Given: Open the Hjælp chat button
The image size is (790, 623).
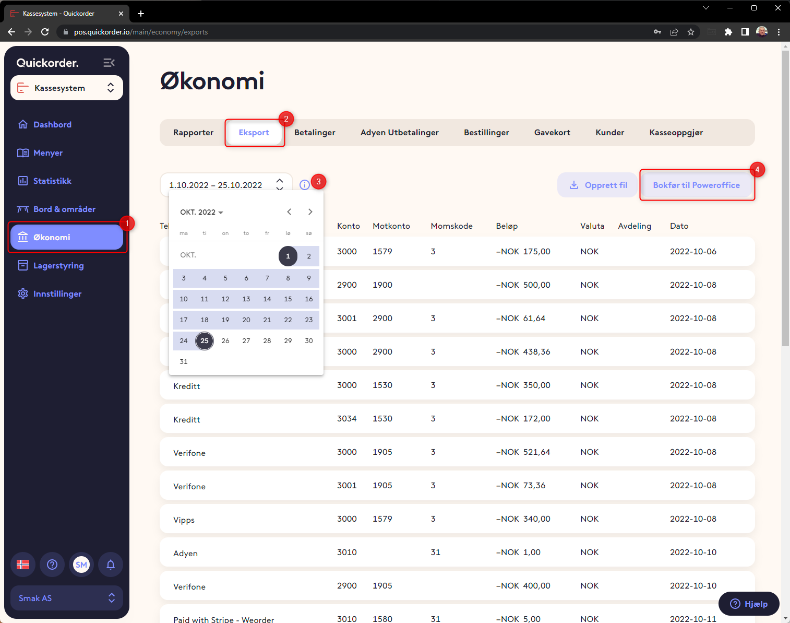Looking at the screenshot, I should coord(749,604).
